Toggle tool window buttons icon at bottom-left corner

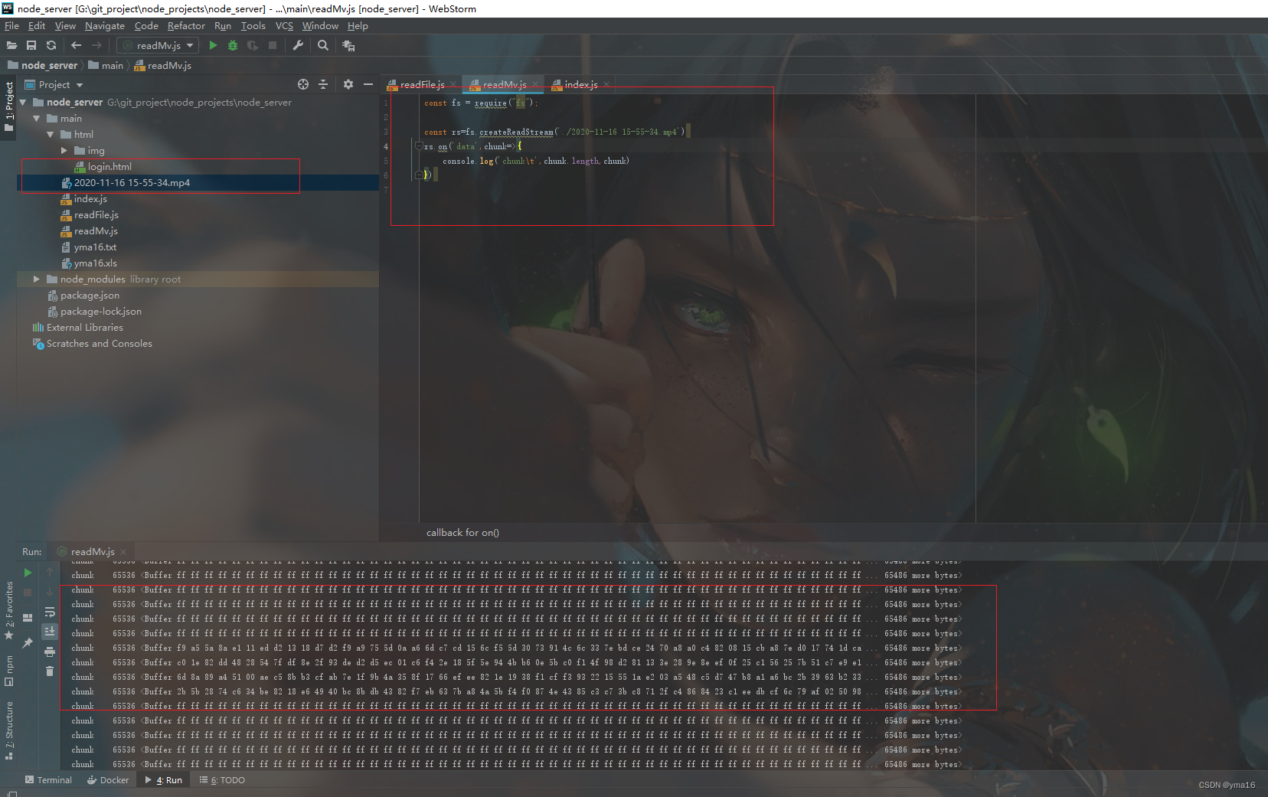[x=11, y=793]
